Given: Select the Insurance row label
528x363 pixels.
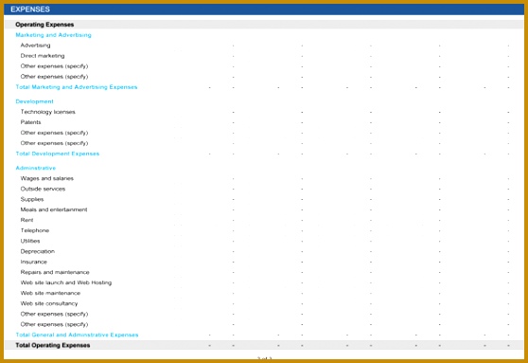Looking at the screenshot, I should click(x=34, y=262).
